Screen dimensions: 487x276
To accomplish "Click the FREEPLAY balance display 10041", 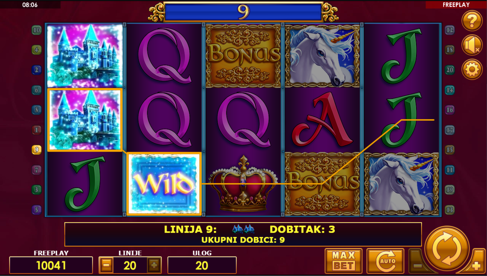I will [x=51, y=266].
